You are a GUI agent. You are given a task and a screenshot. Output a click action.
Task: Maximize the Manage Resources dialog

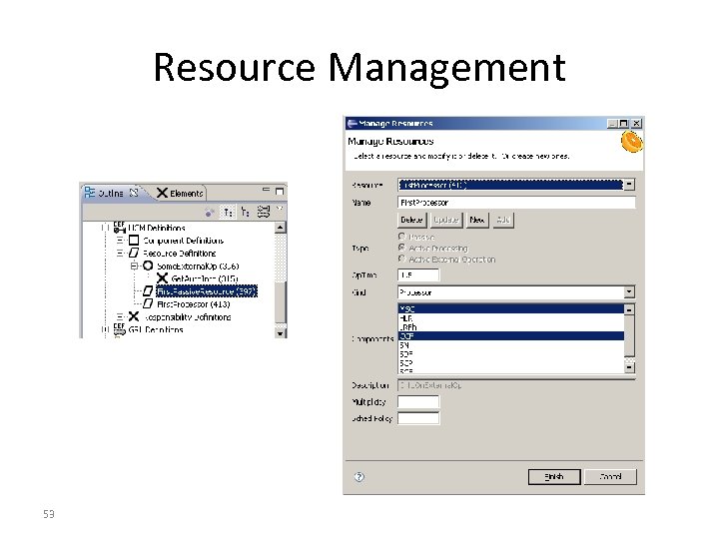pos(623,123)
